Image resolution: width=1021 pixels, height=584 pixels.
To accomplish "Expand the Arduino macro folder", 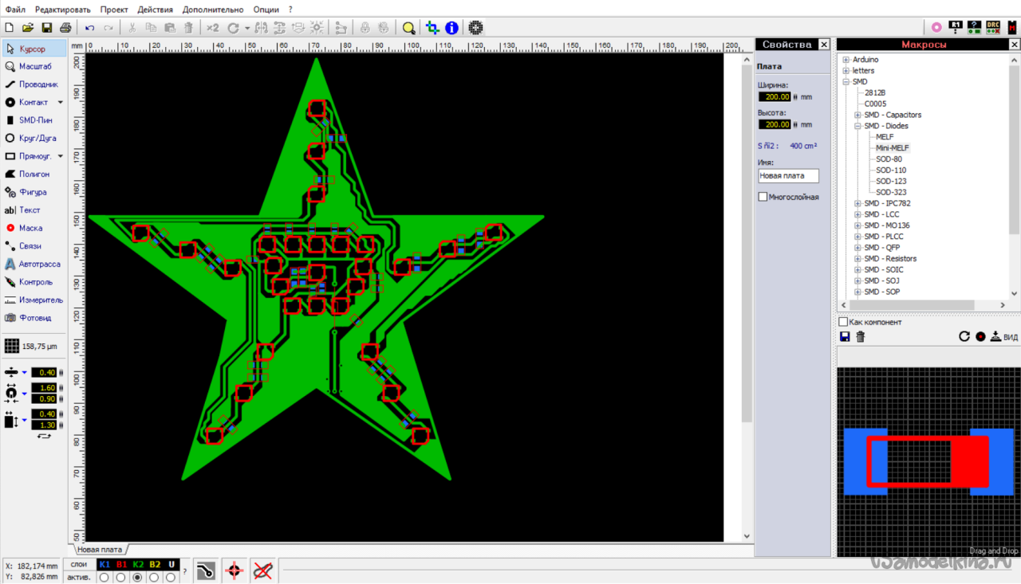I will (x=846, y=60).
